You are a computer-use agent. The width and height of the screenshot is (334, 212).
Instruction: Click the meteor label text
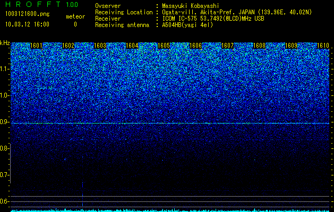point(75,16)
